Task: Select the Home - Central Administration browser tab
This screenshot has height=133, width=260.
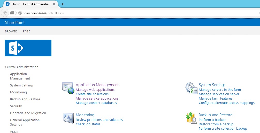Action: tap(31, 4)
